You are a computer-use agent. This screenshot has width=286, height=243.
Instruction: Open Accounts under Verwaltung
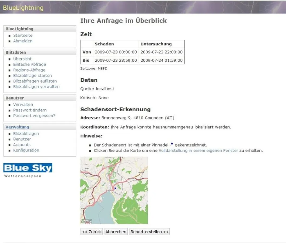coord(22,144)
